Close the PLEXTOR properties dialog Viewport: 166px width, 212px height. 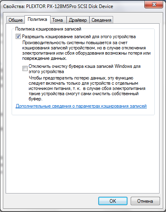pyautogui.click(x=154, y=4)
